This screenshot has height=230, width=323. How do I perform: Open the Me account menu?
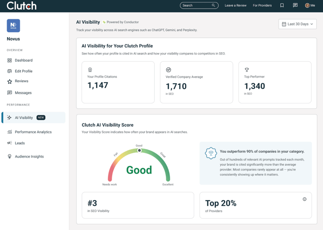(310, 5)
